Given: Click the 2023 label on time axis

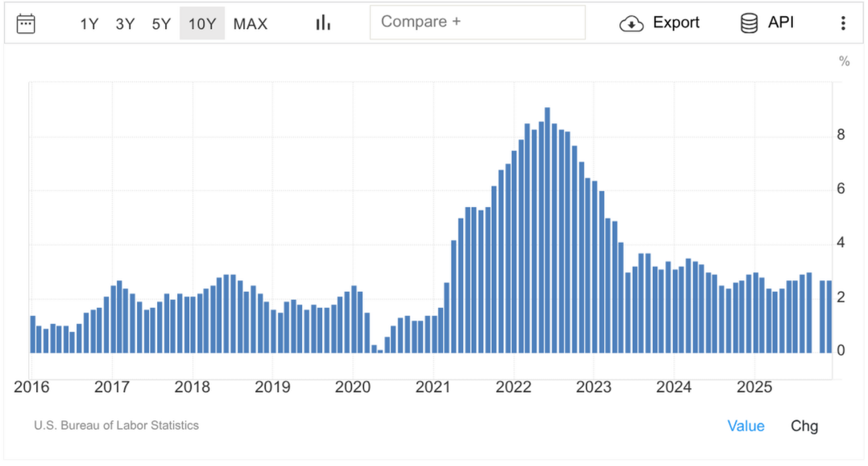Looking at the screenshot, I should 593,387.
